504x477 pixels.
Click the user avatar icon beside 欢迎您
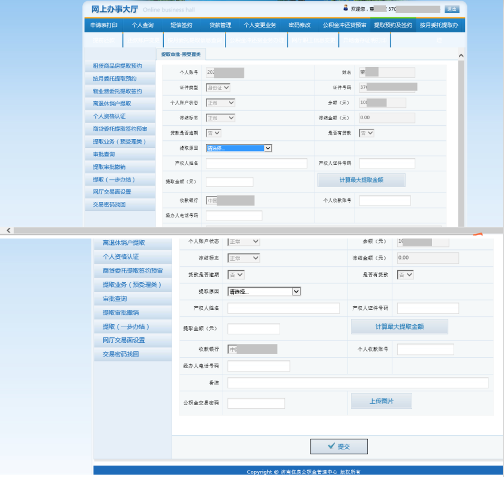346,8
